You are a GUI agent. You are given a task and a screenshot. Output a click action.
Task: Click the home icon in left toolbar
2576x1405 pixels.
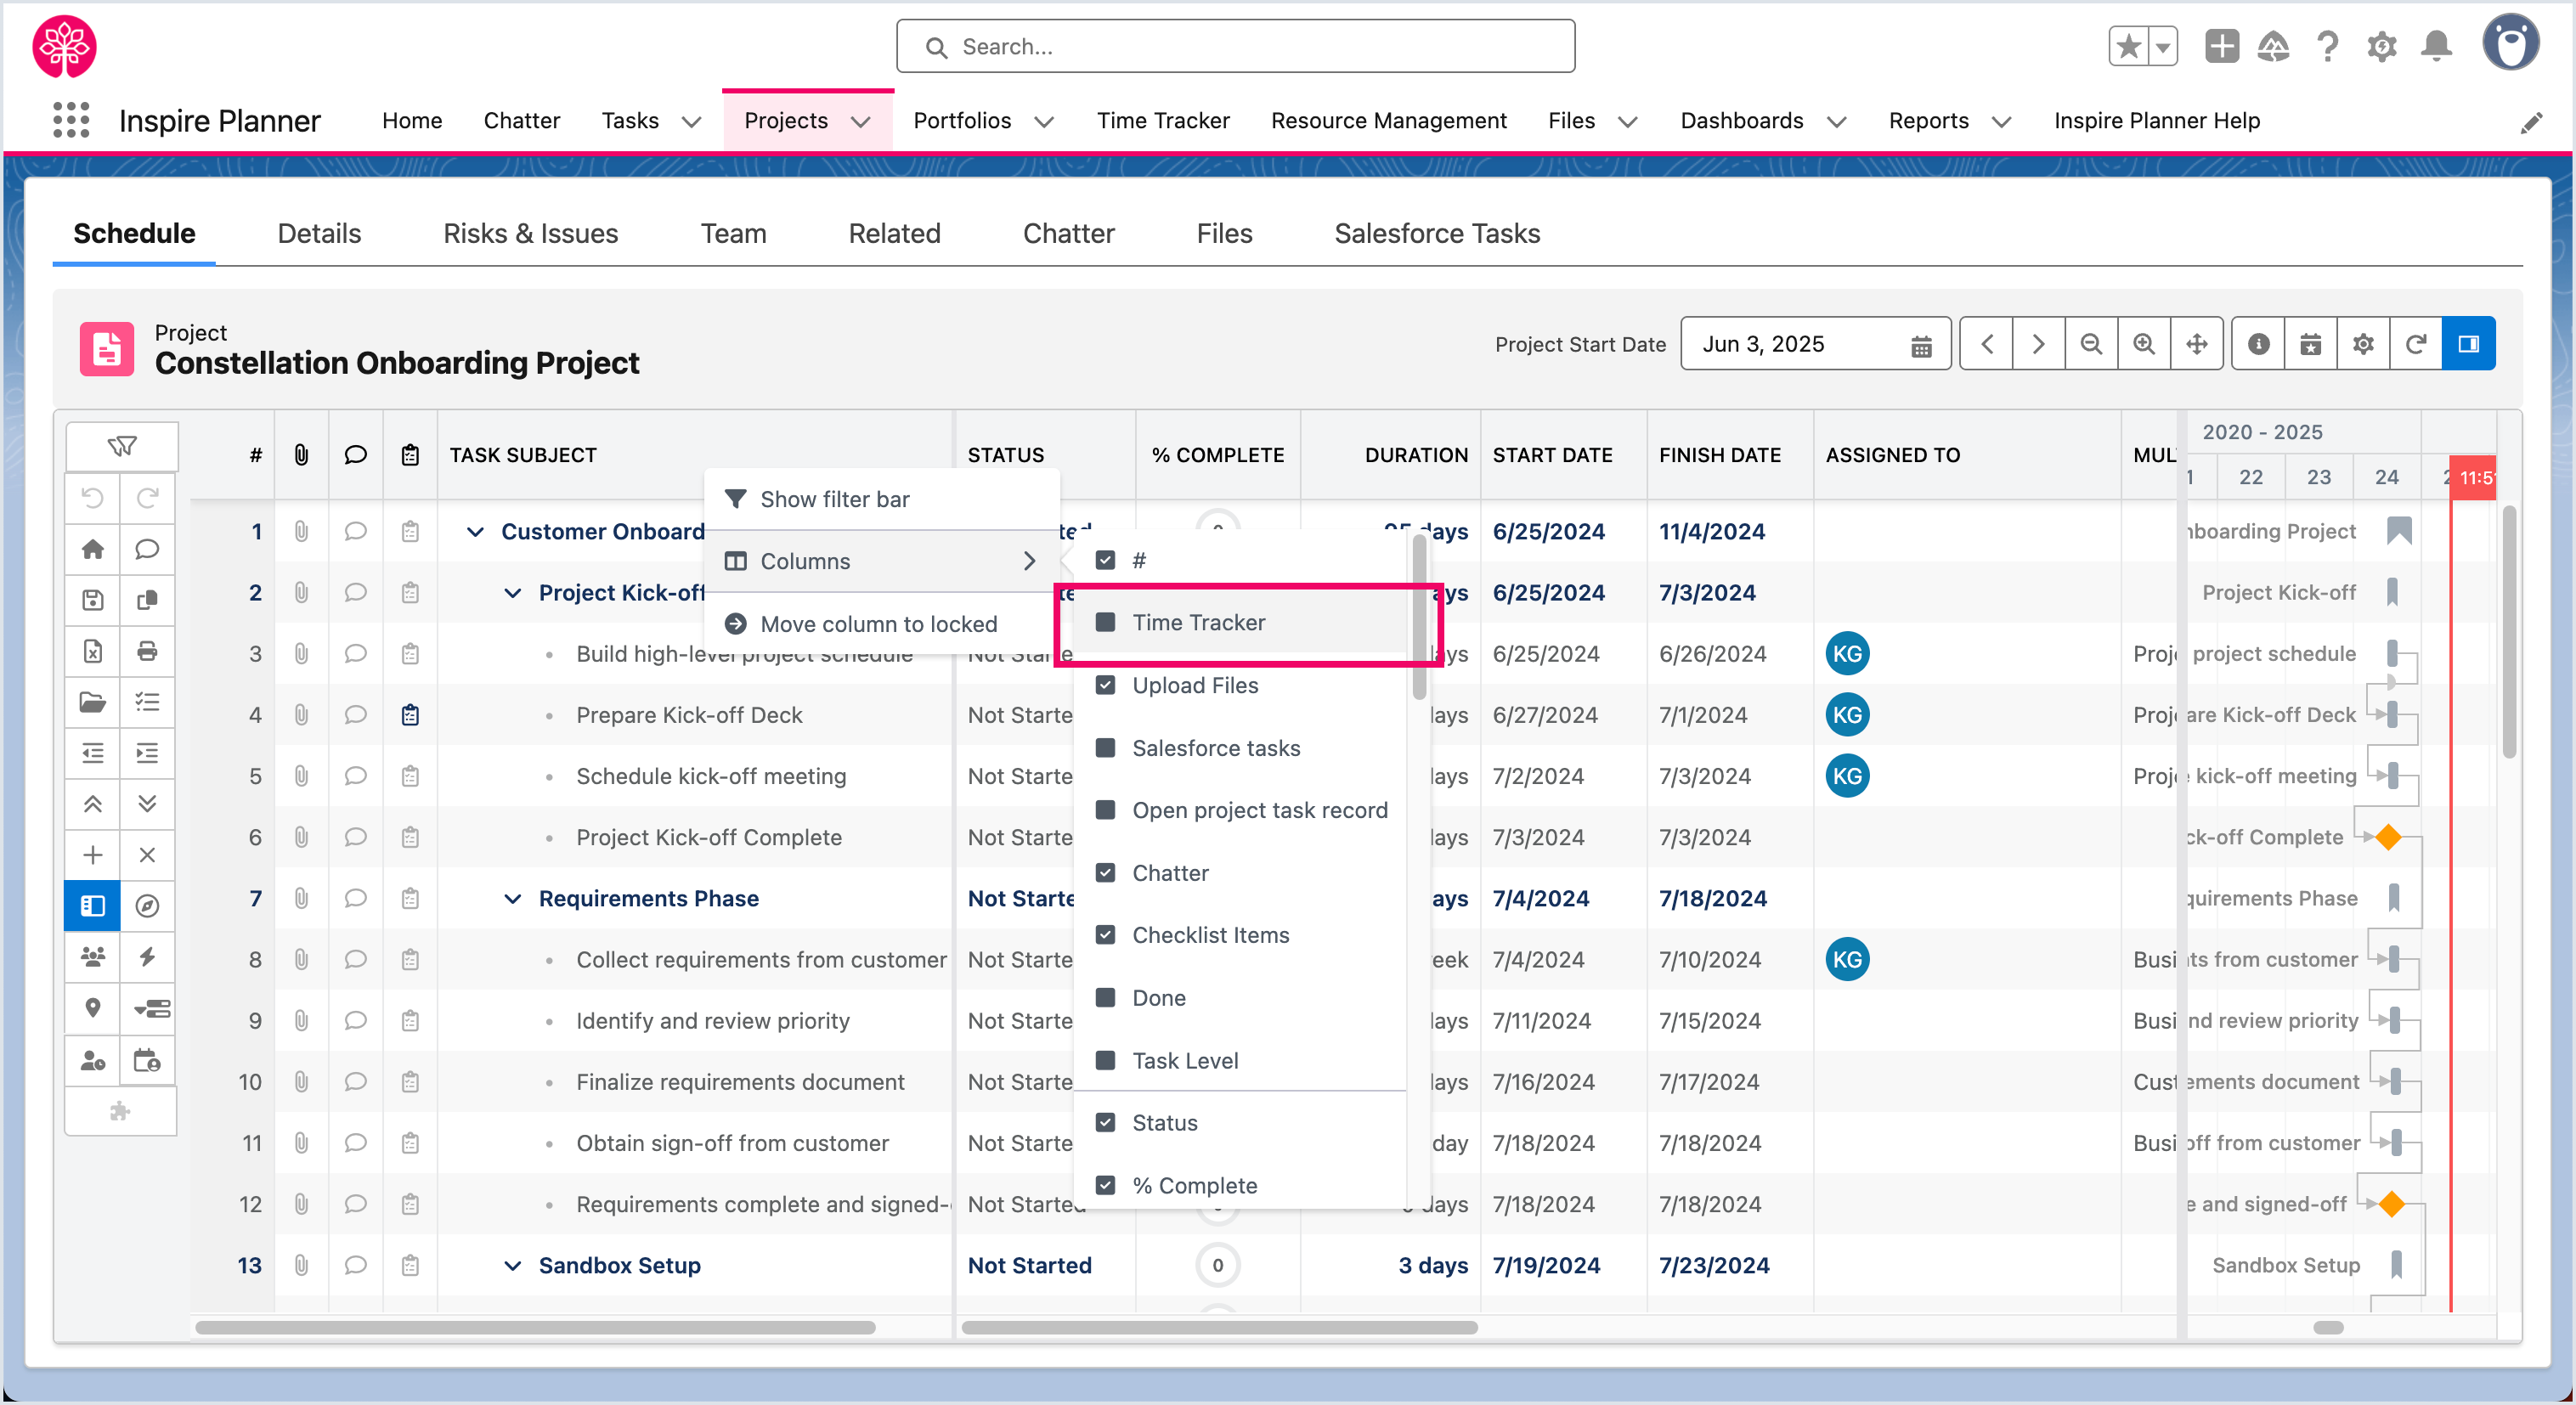pos(93,549)
